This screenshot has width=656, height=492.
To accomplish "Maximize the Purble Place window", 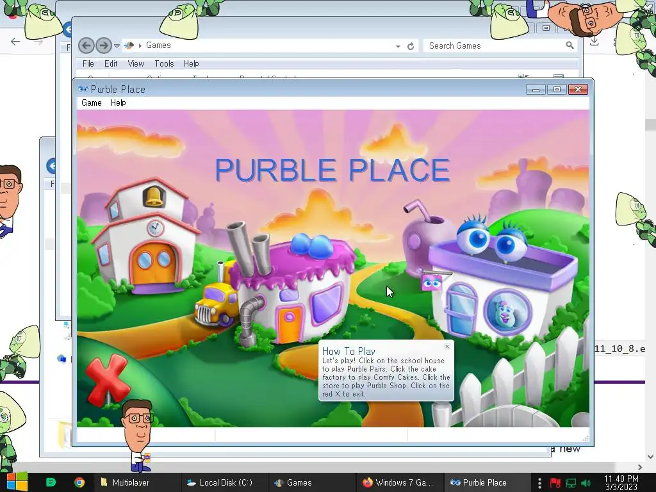I will tap(557, 89).
